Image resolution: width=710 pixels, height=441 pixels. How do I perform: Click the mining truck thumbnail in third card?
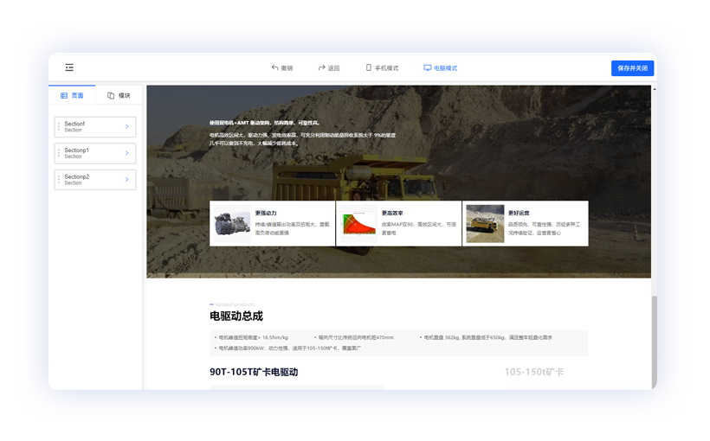pos(485,223)
